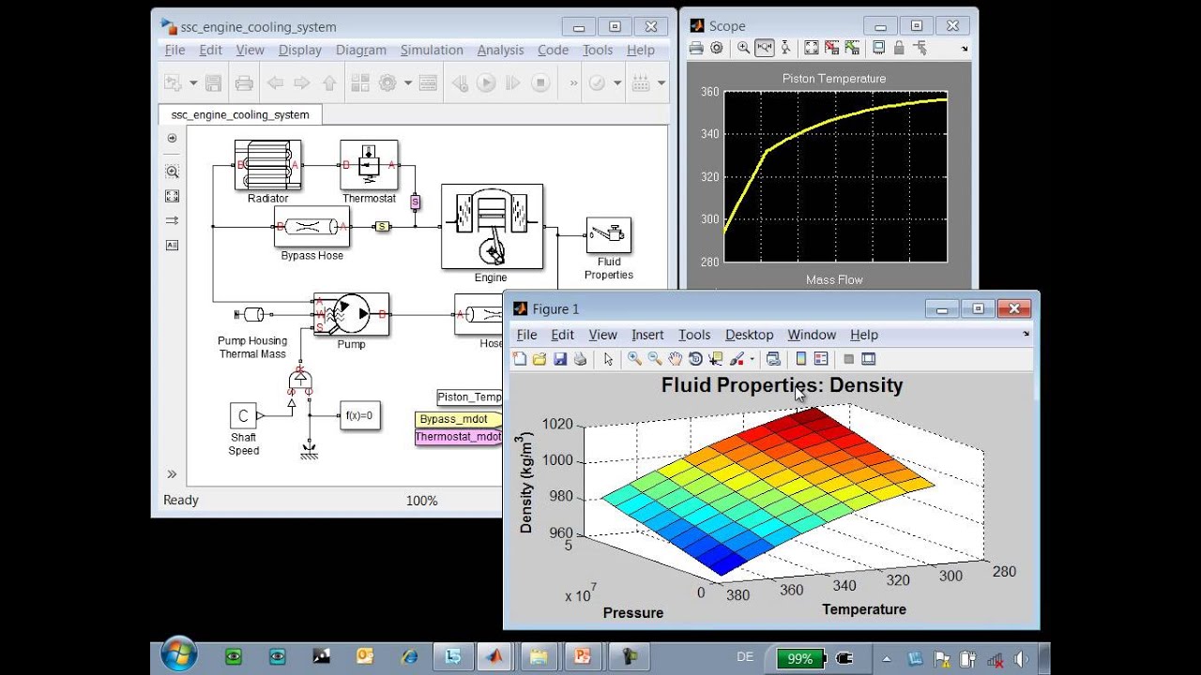Click the Print icon in Scope window

696,48
